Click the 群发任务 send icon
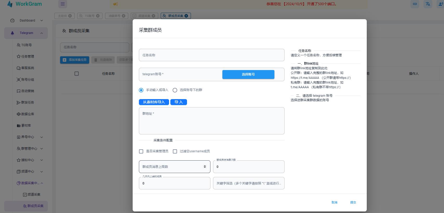 point(18,102)
